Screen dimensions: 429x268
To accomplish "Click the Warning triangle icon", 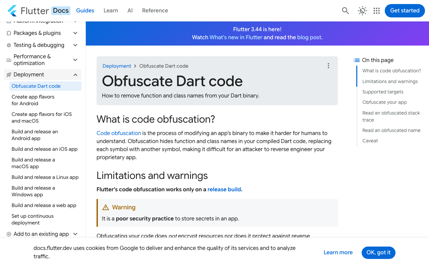I will 106,207.
